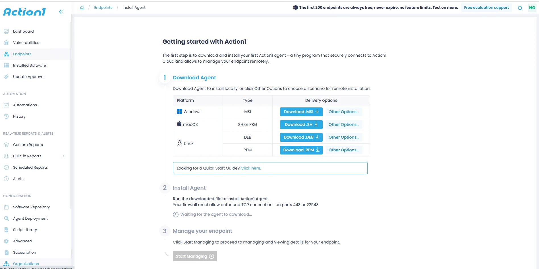Click the Subscription document icon
This screenshot has height=269, width=539.
[6, 253]
